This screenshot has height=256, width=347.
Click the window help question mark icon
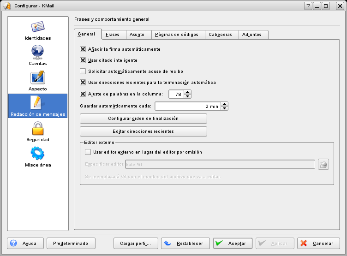pyautogui.click(x=308, y=6)
